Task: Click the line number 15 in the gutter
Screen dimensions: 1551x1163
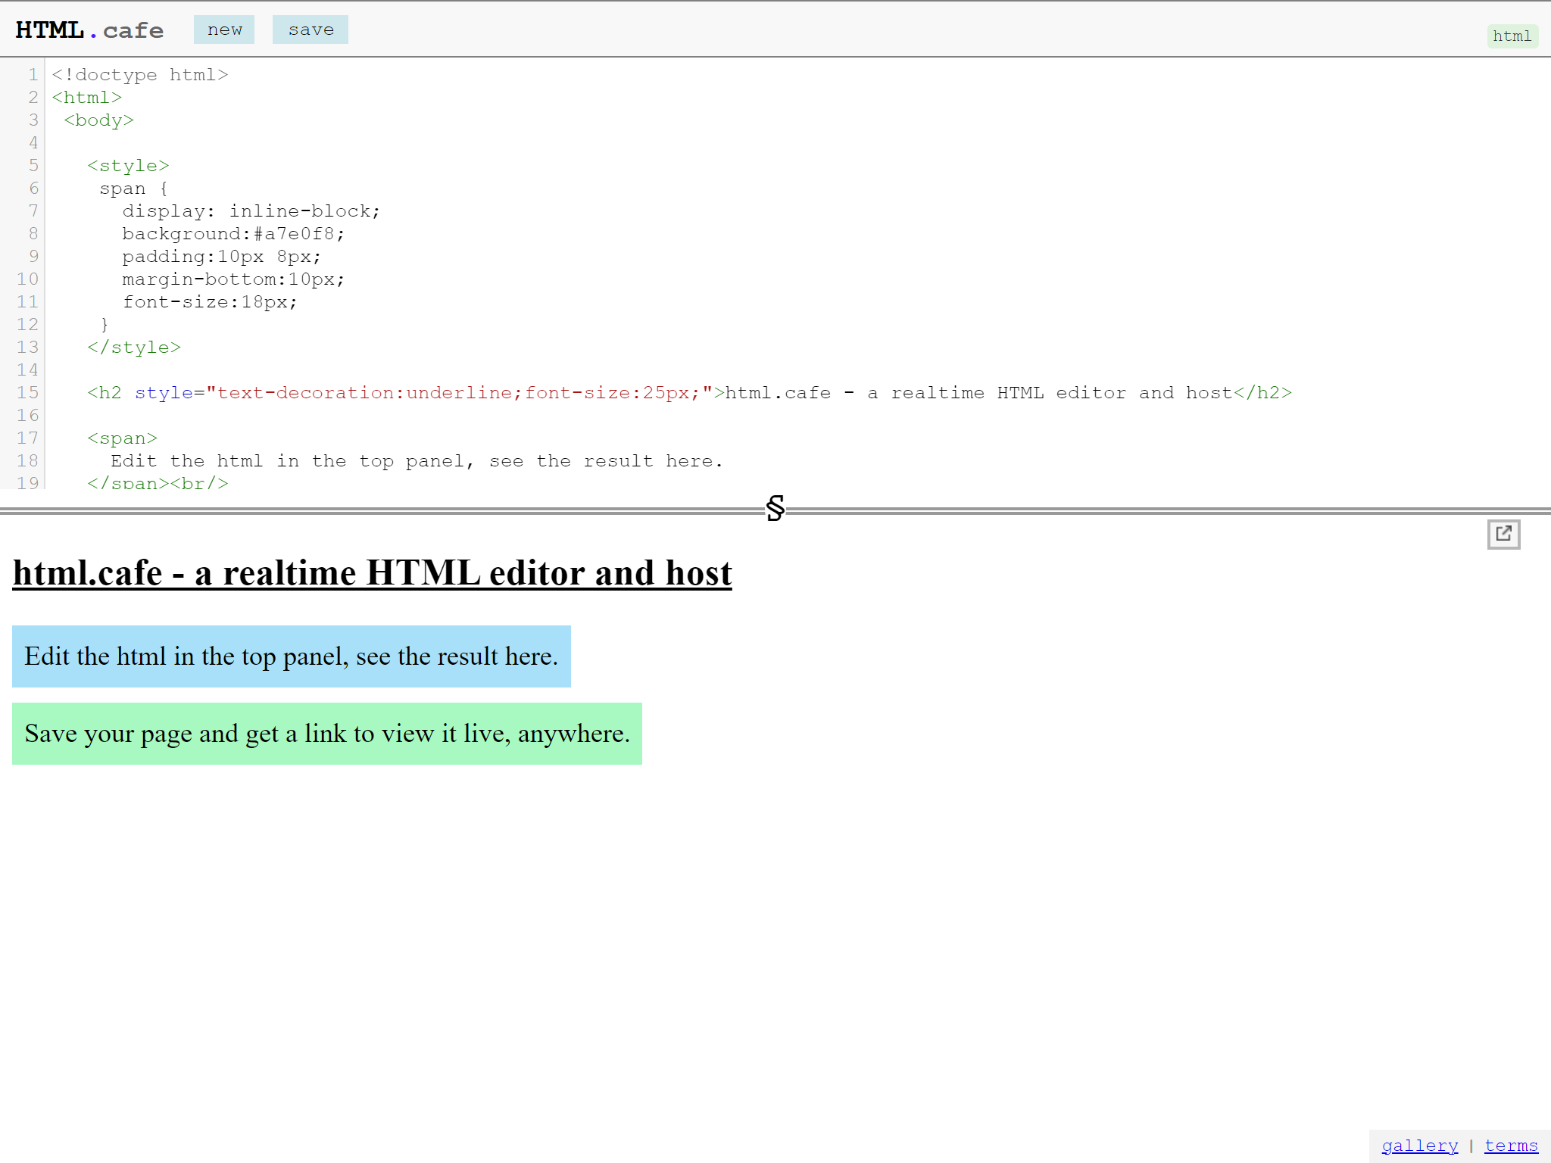Action: click(x=28, y=392)
